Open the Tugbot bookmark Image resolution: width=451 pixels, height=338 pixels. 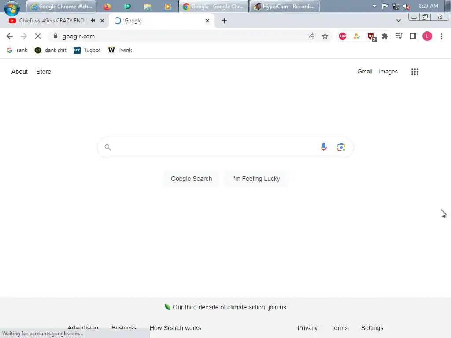[x=87, y=50]
